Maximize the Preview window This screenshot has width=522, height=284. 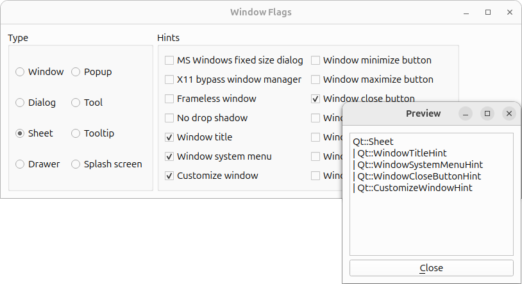tap(487, 113)
